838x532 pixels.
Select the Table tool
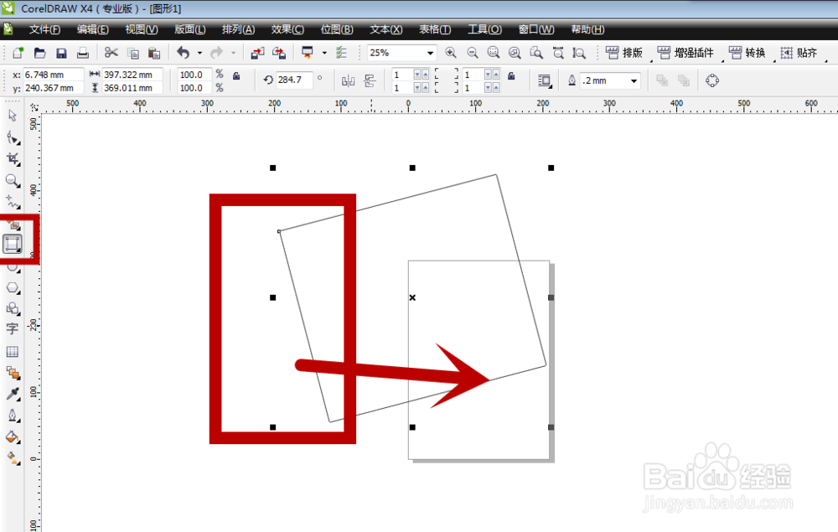13,352
